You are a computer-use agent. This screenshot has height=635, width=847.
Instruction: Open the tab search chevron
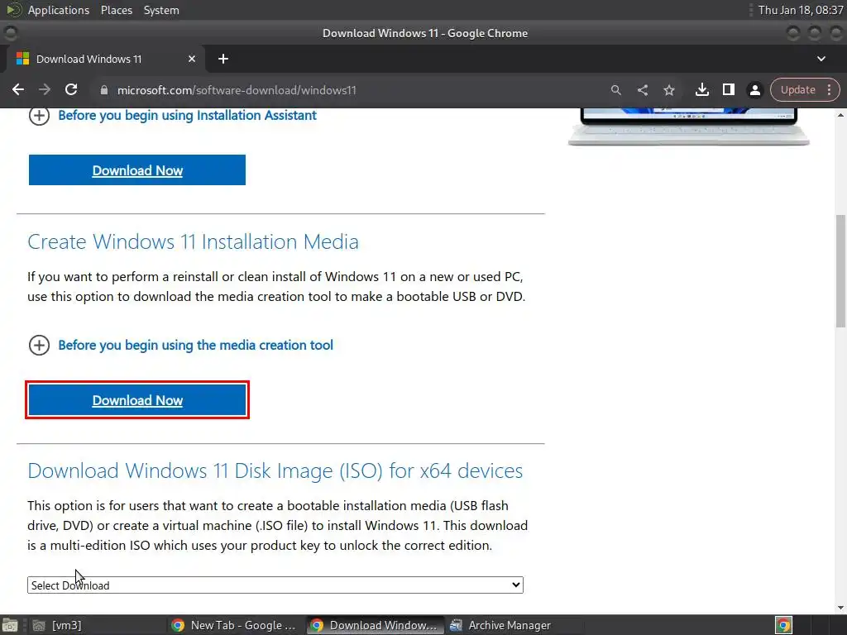click(x=821, y=59)
